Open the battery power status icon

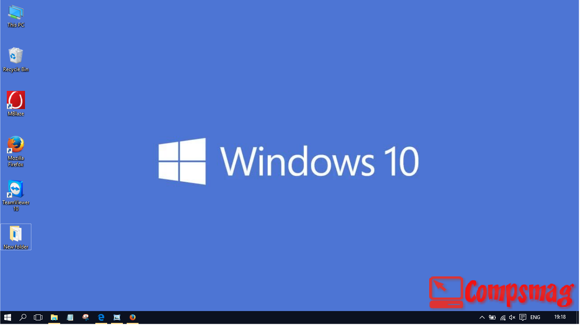point(492,317)
